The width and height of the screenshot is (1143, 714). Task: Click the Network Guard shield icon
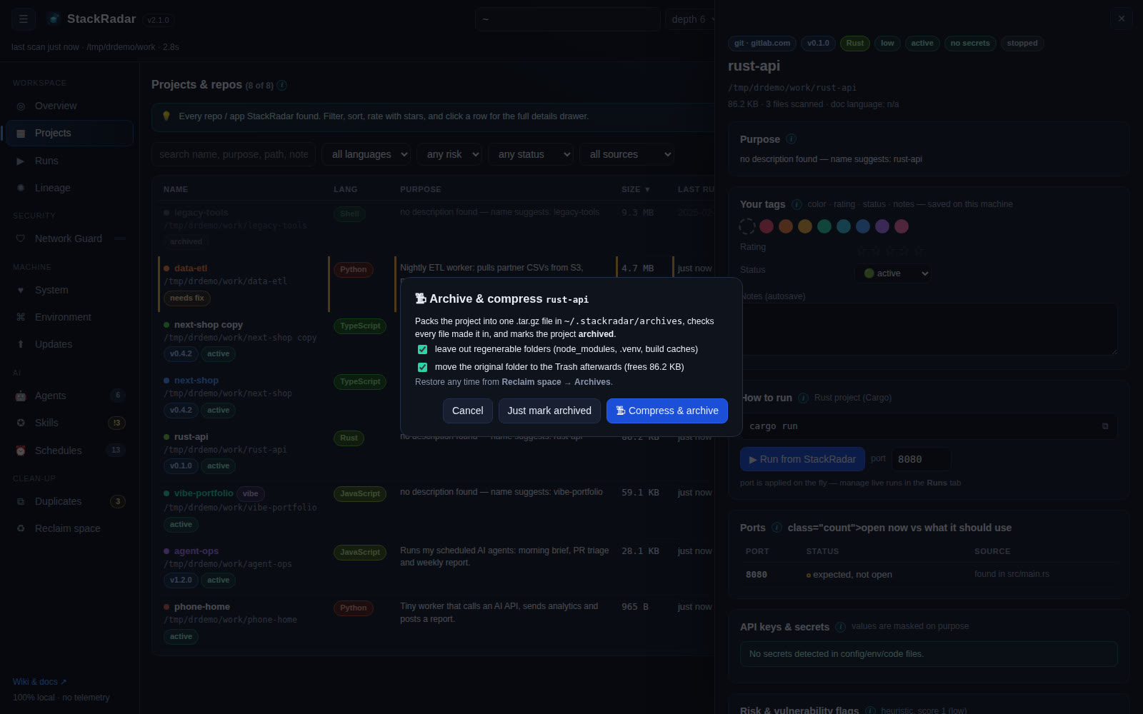[x=21, y=239]
